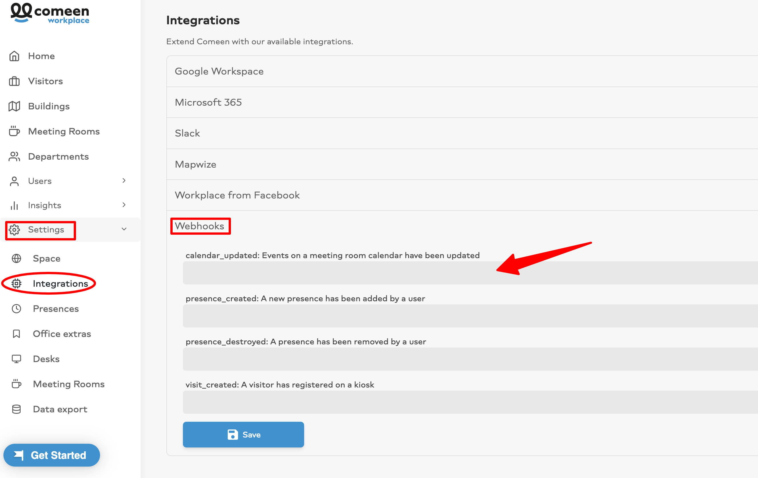
Task: Click the top Meeting Rooms coffee icon
Action: pos(14,131)
